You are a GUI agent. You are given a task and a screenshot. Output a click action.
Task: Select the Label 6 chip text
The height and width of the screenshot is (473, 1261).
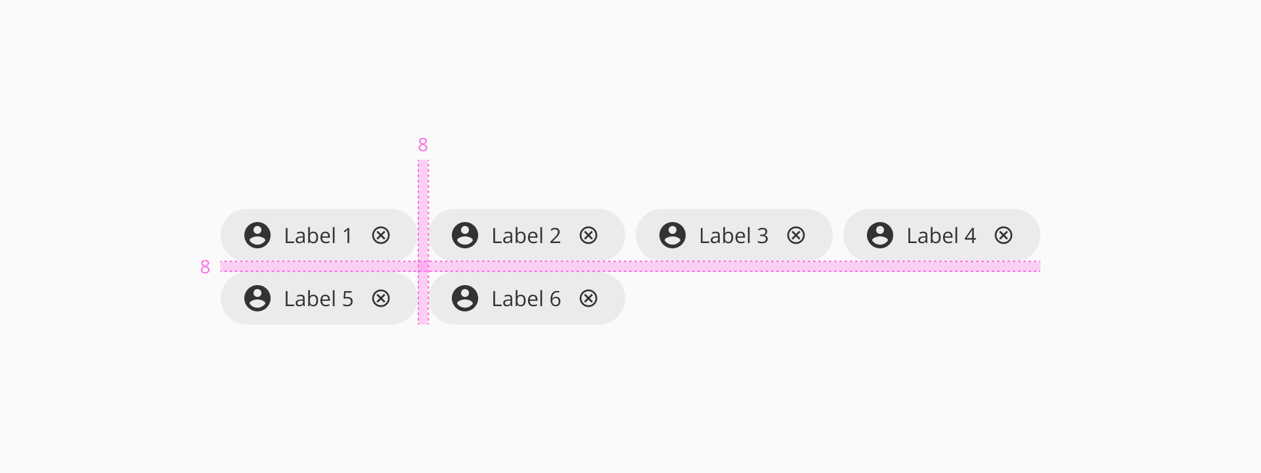pyautogui.click(x=526, y=298)
